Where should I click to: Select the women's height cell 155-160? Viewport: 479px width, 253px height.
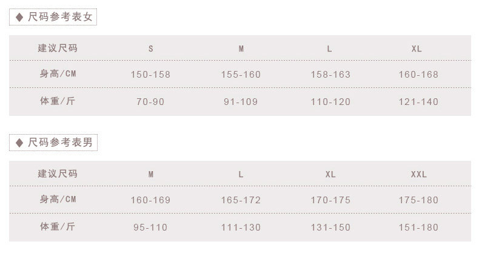coord(241,75)
